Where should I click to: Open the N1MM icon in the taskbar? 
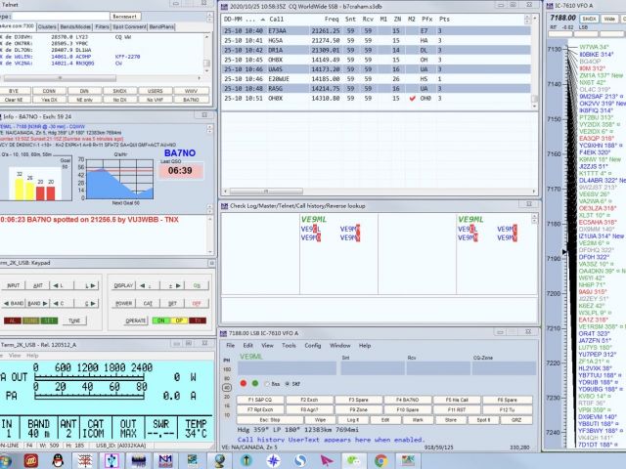pos(165,460)
